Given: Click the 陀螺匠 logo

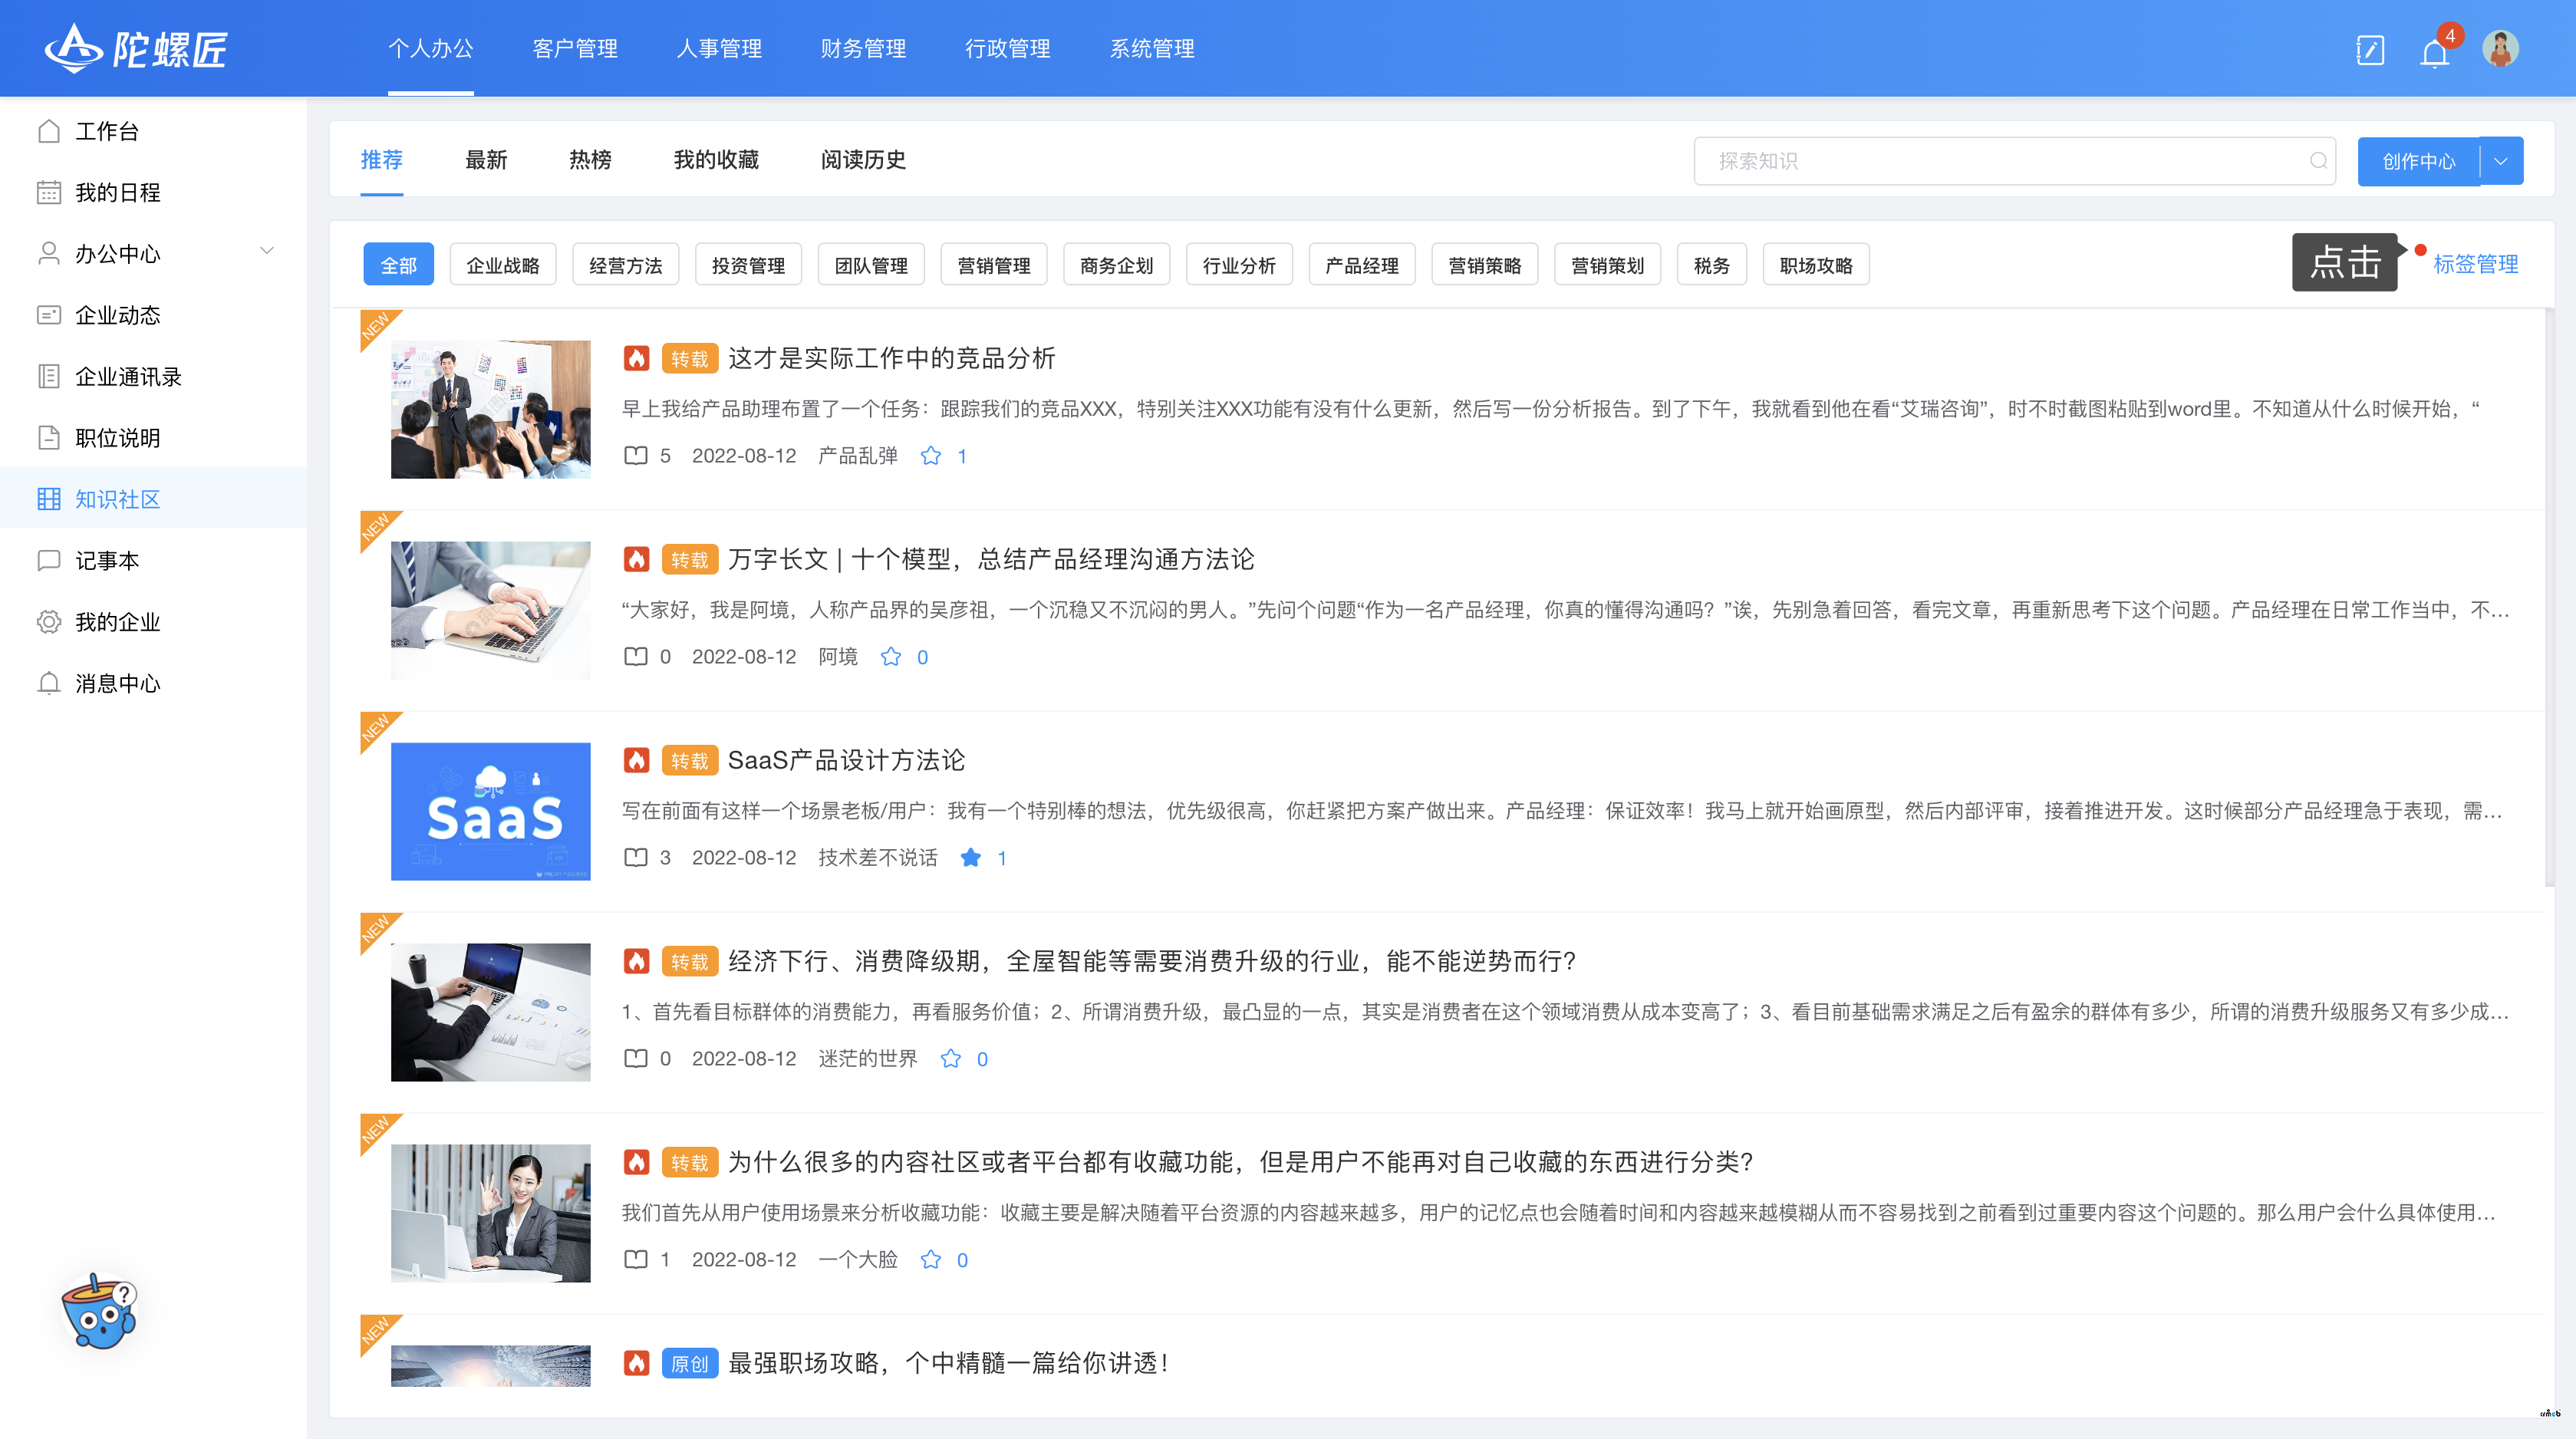Looking at the screenshot, I should click(136, 48).
